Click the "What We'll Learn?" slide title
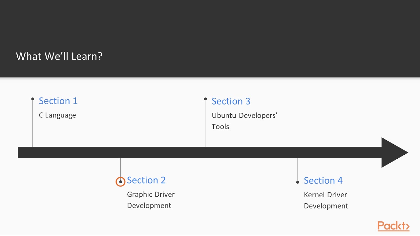 (x=59, y=56)
